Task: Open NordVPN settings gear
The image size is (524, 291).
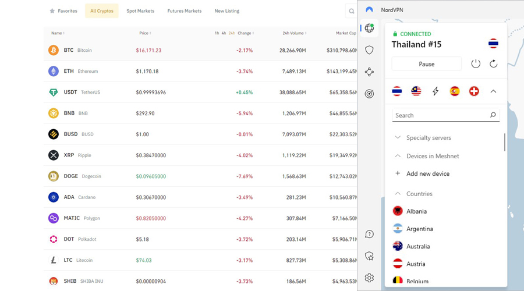Action: pyautogui.click(x=369, y=278)
